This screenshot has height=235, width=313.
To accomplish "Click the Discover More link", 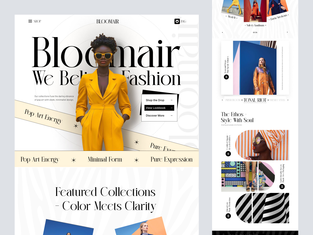I will click(x=159, y=115).
